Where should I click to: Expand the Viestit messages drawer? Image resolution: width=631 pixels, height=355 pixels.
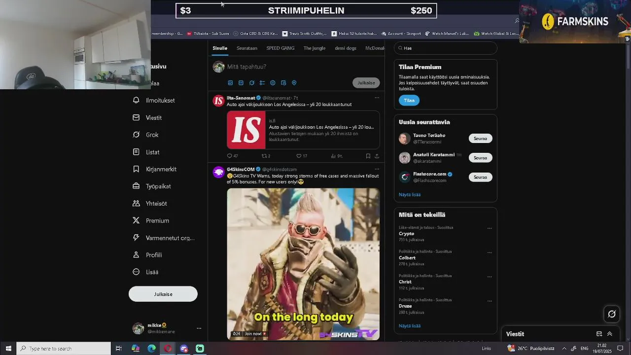610,334
